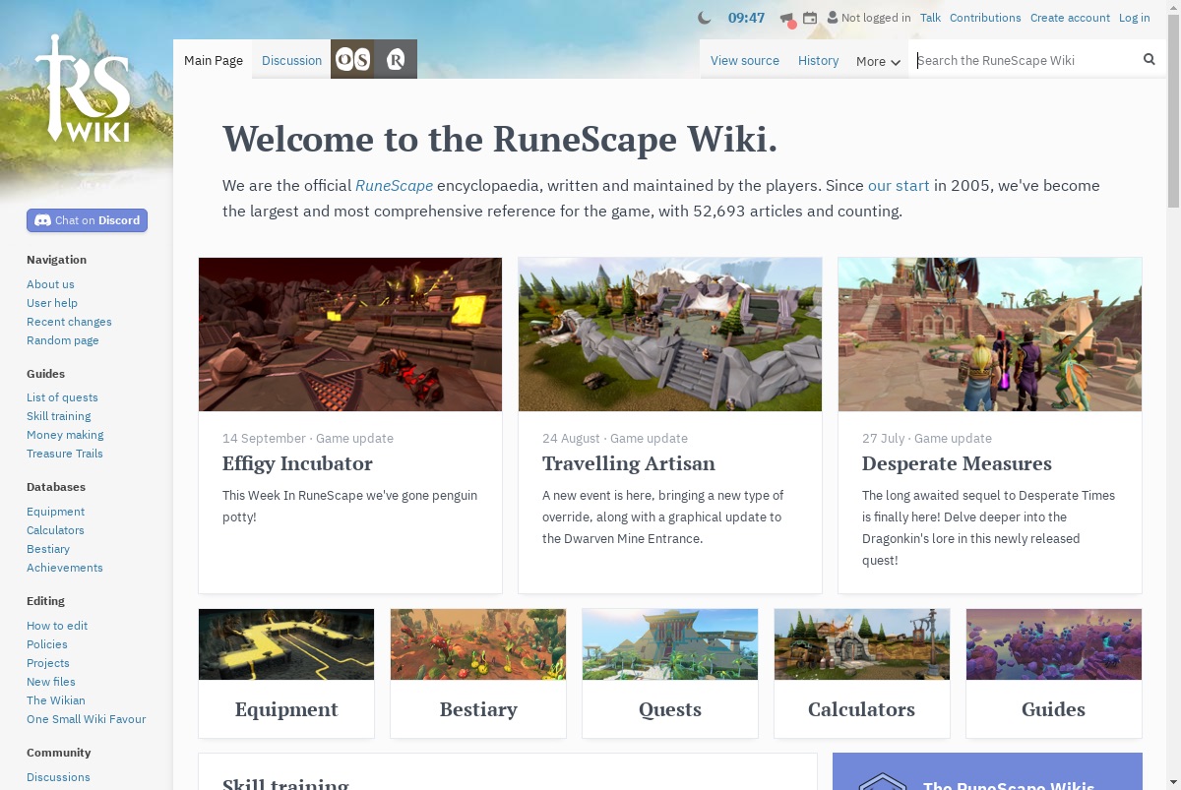Open Discussions under Community
This screenshot has width=1181, height=790.
click(58, 777)
